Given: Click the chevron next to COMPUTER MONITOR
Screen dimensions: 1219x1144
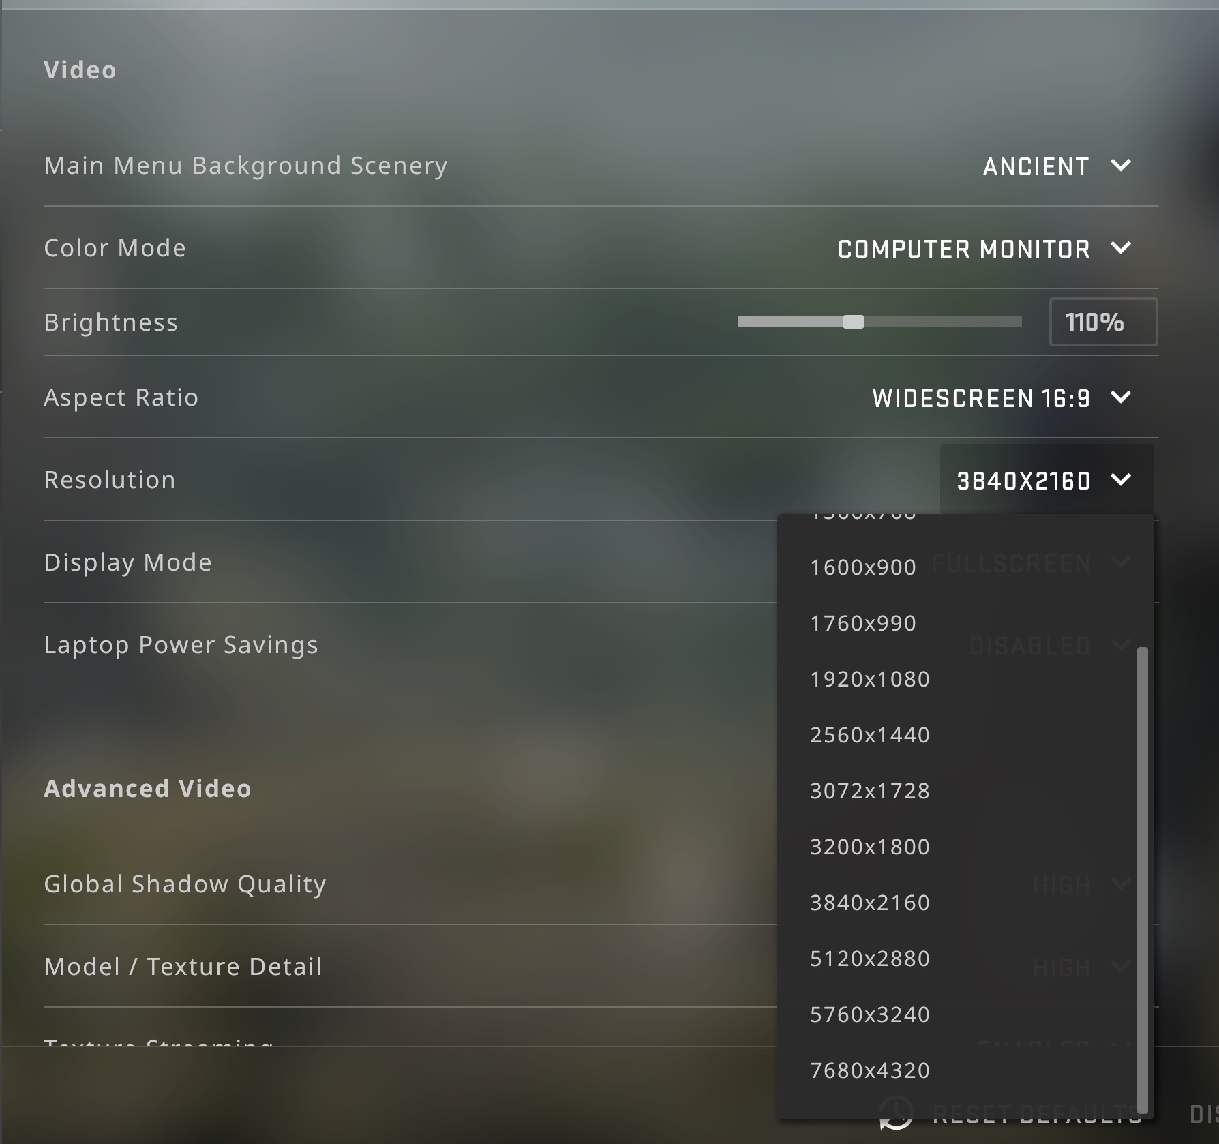Looking at the screenshot, I should pyautogui.click(x=1121, y=248).
